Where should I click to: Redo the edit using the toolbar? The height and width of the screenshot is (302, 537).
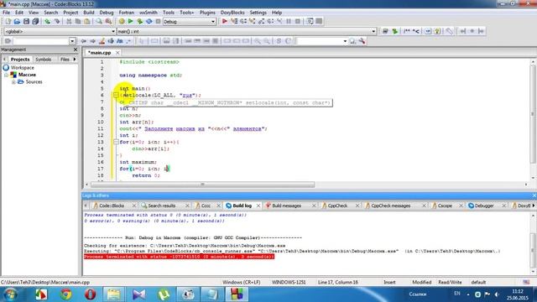click(56, 22)
